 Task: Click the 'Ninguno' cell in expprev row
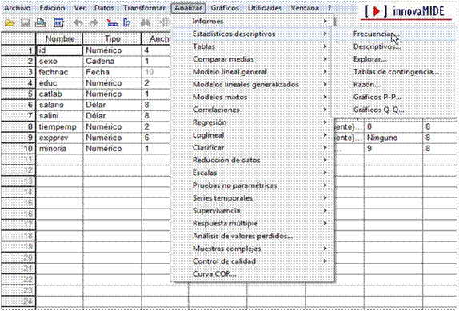coord(393,138)
